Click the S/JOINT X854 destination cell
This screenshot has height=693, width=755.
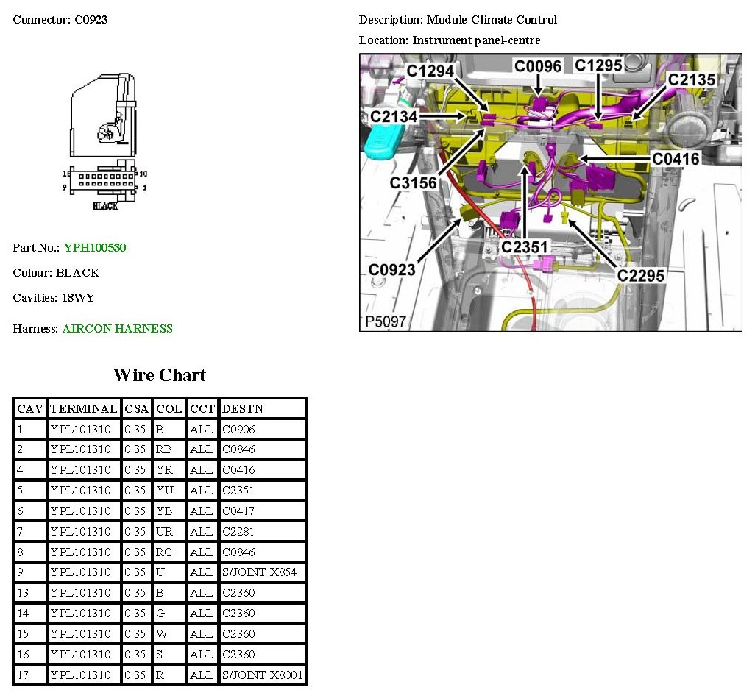coord(260,572)
